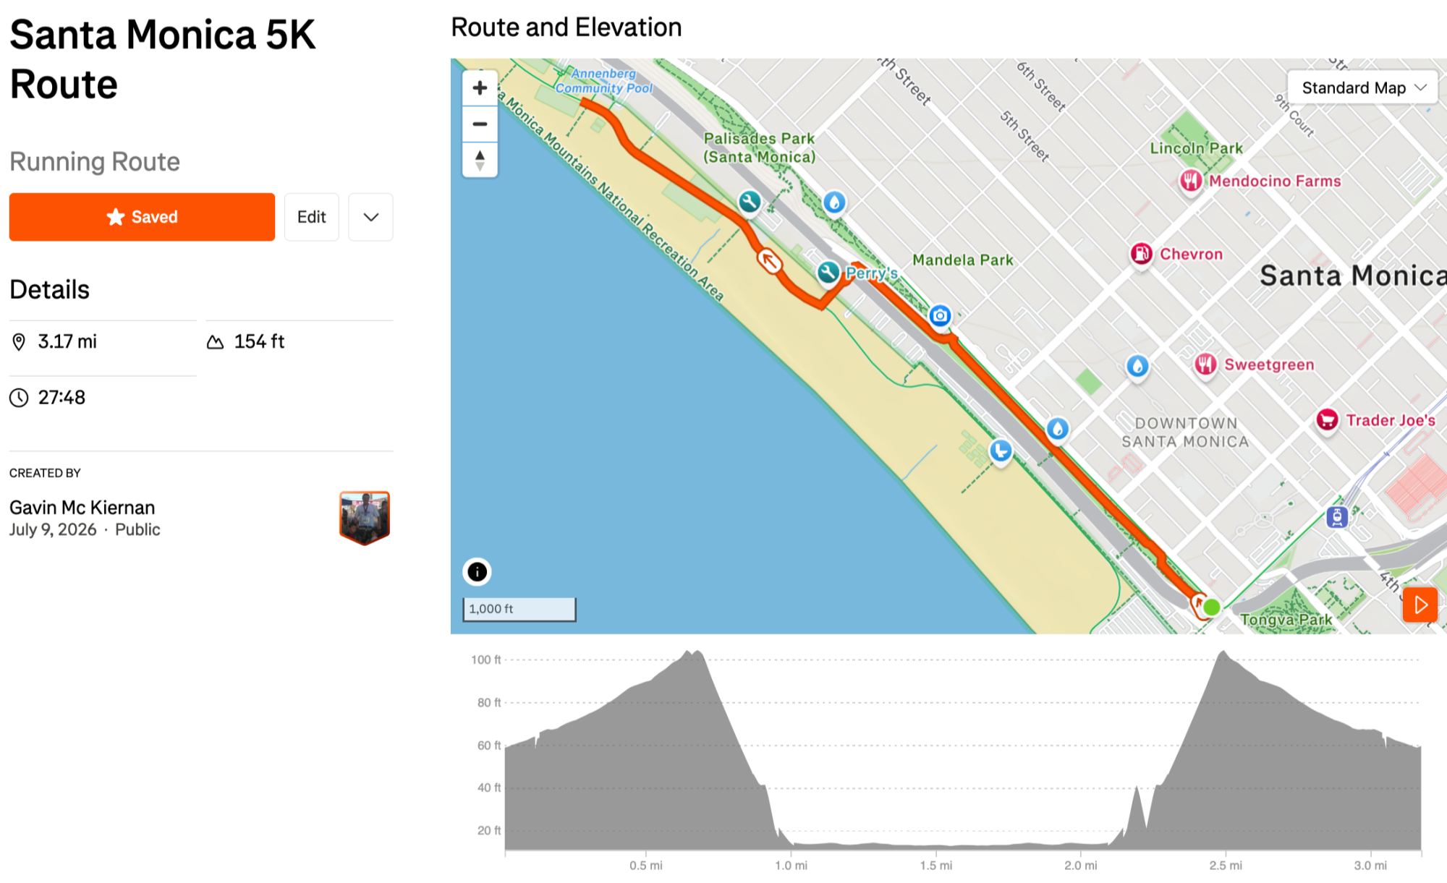Open the map info button
1447x883 pixels.
tap(478, 572)
